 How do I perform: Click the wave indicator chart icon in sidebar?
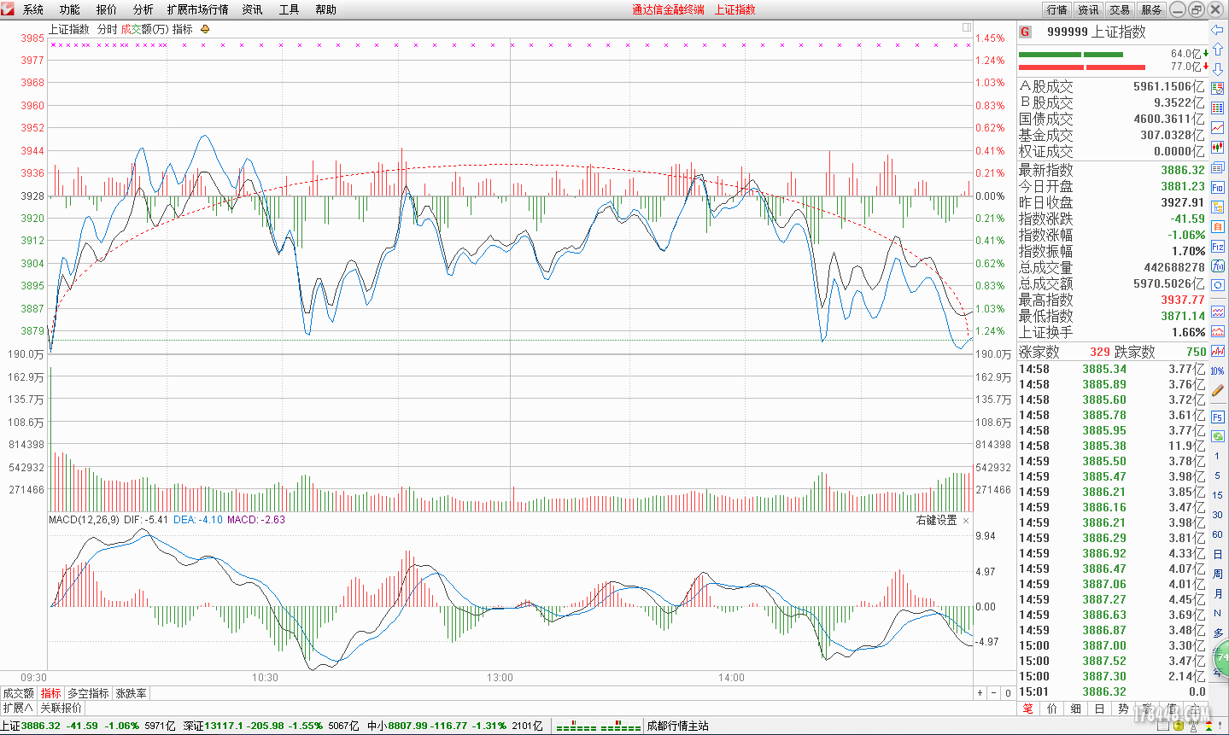1218,312
